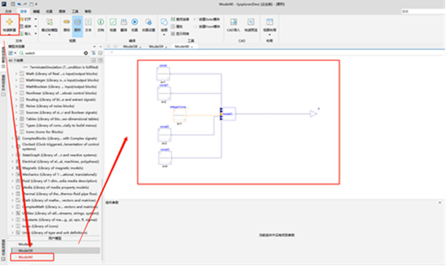Open the dropdown arrow under 绘图
The width and height of the screenshot is (446, 266).
[164, 35]
